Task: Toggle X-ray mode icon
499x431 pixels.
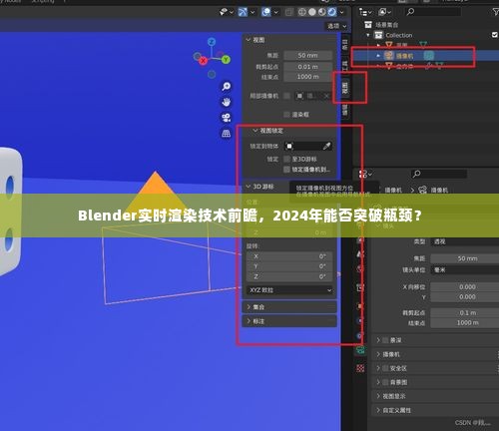Action: [289, 12]
